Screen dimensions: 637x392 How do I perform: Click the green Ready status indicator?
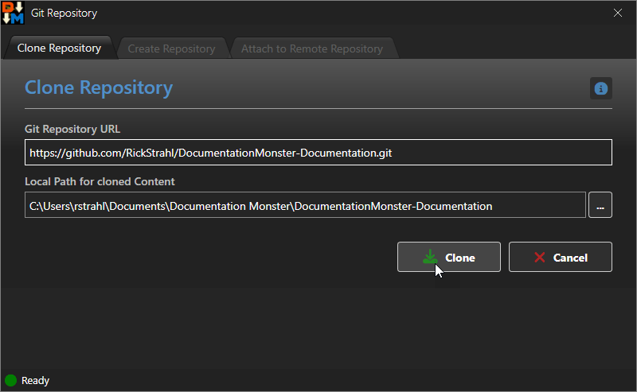click(10, 380)
